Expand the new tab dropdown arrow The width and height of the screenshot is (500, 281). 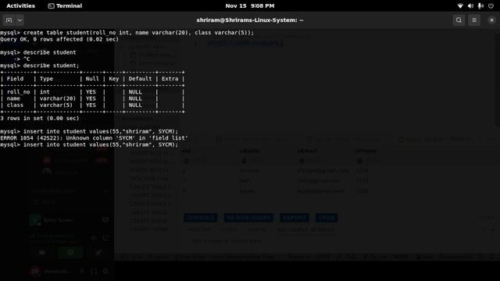[20, 20]
